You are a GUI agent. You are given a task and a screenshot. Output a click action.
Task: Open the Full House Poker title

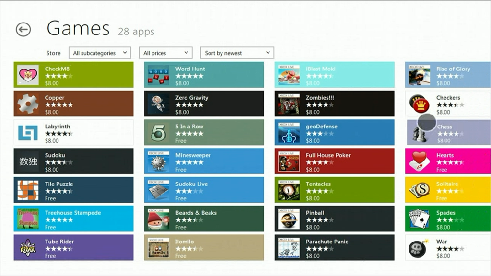tap(328, 155)
